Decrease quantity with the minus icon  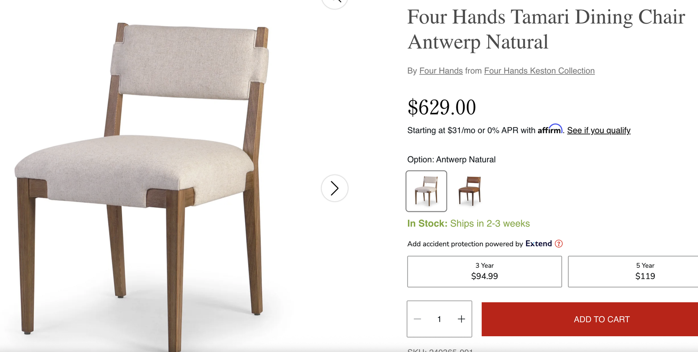pyautogui.click(x=417, y=319)
